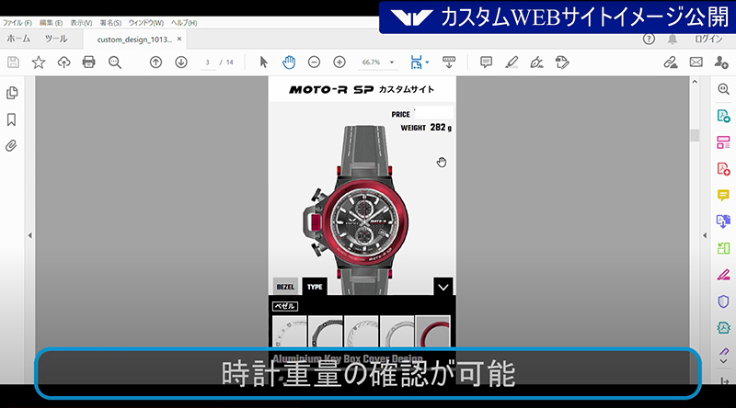Open the ファイル (File) menu
Viewport: 736px width, 408px height.
17,21
